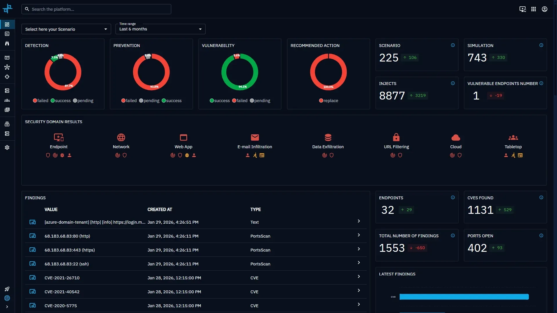
Task: Select the Endpoint security domain icon
Action: [59, 137]
